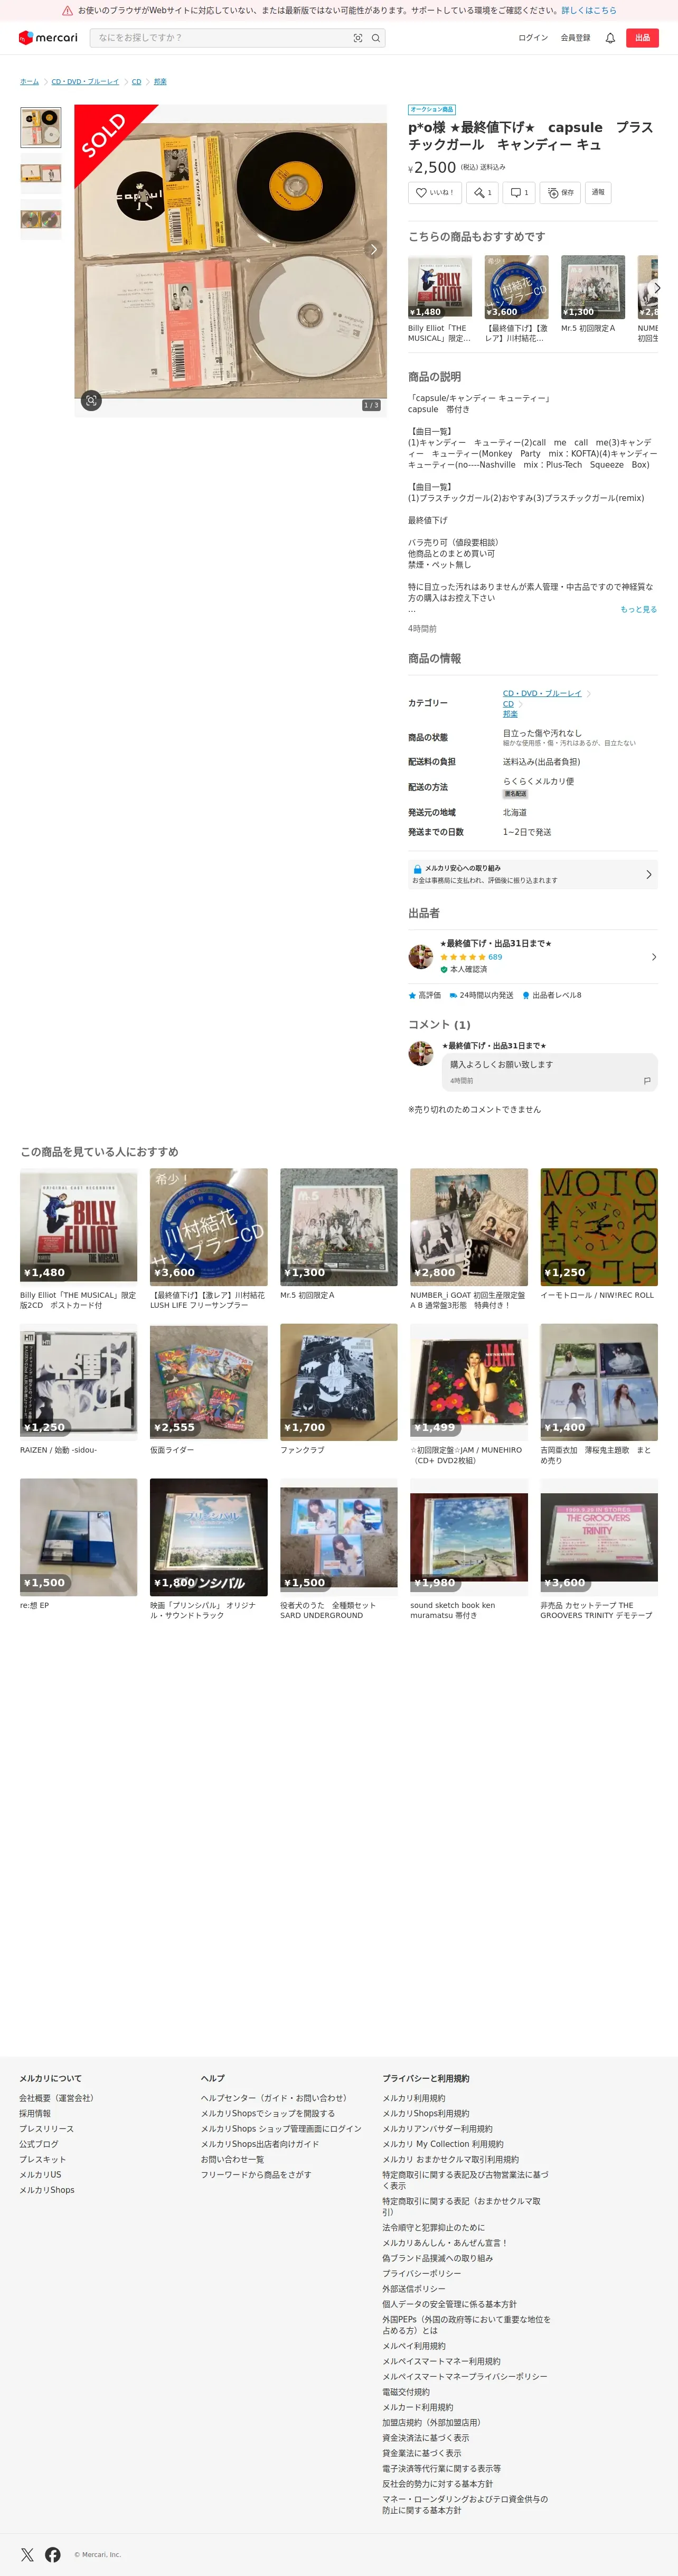The image size is (678, 2576).
Task: Open the X social link in footer
Action: tap(27, 2554)
